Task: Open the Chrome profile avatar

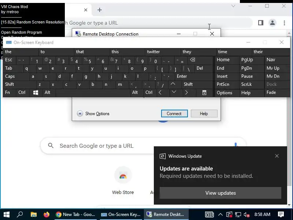Action: coord(272,23)
